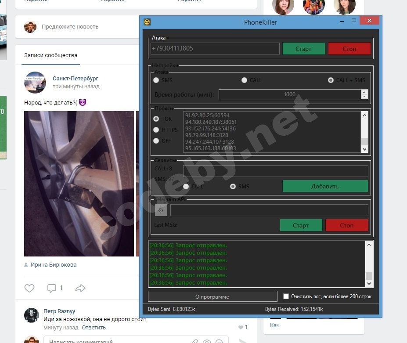The image size is (407, 343).
Task: Click the person icon beside Ирина Бирюкова
Action: click(26, 264)
